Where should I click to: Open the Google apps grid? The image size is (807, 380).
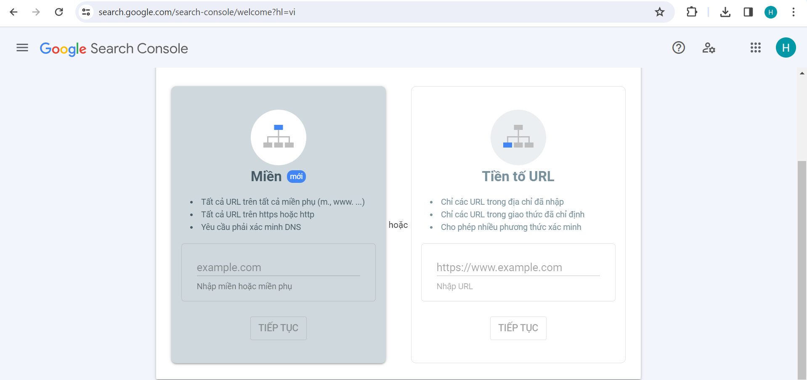tap(755, 48)
